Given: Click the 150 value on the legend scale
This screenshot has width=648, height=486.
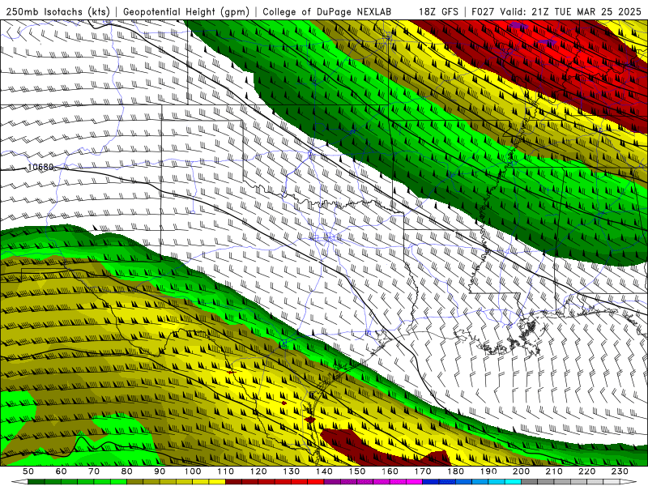Looking at the screenshot, I should coord(357,471).
